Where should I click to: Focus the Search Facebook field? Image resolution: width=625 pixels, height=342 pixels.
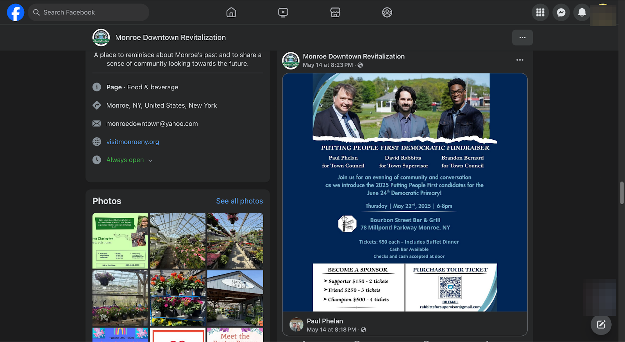89,12
